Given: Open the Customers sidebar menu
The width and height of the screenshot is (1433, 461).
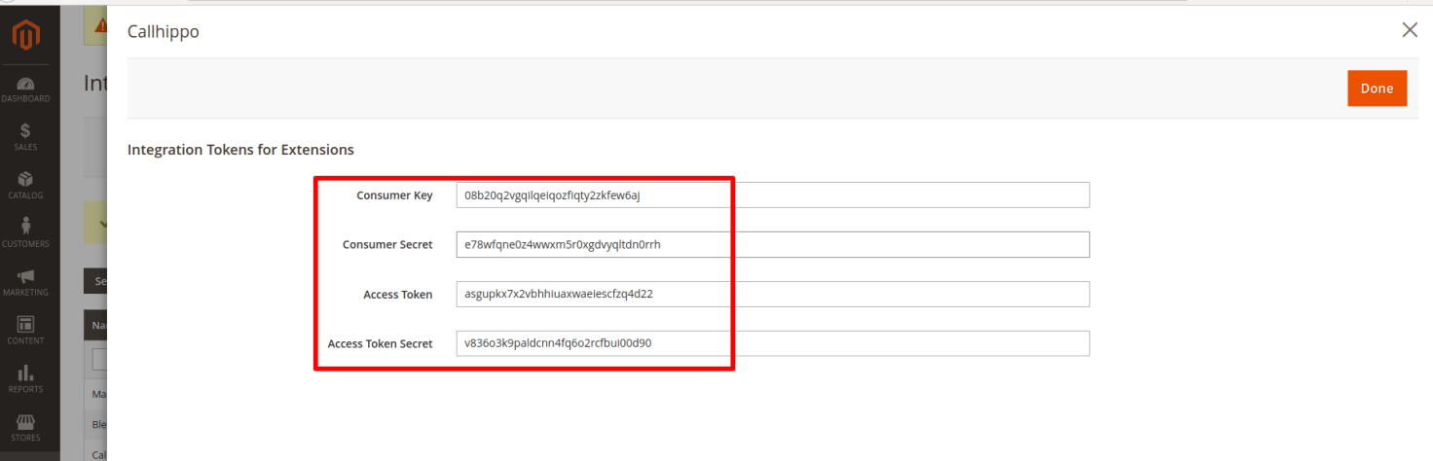Looking at the screenshot, I should point(26,234).
